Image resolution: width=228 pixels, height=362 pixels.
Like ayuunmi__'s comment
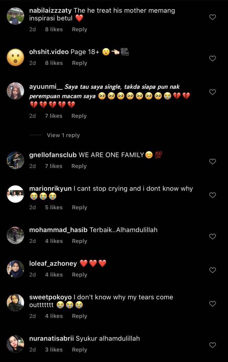(x=212, y=92)
